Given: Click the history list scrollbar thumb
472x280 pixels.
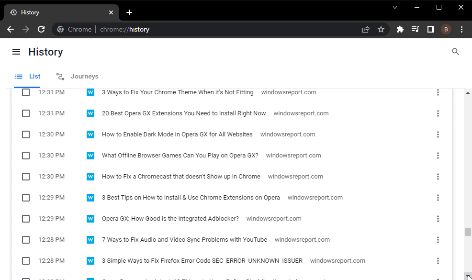Looking at the screenshot, I should (x=468, y=232).
